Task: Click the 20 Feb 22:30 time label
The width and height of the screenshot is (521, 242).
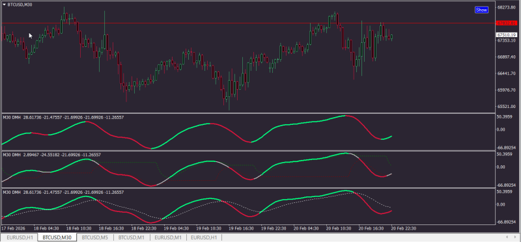Action: coord(404,229)
